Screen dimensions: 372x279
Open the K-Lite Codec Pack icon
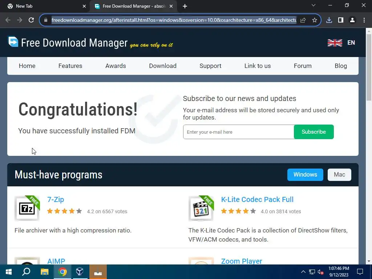(201, 208)
